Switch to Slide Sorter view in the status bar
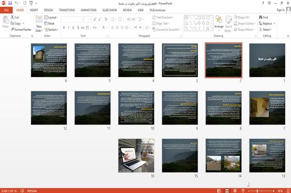Viewport: 291px width, 193px height. click(227, 191)
